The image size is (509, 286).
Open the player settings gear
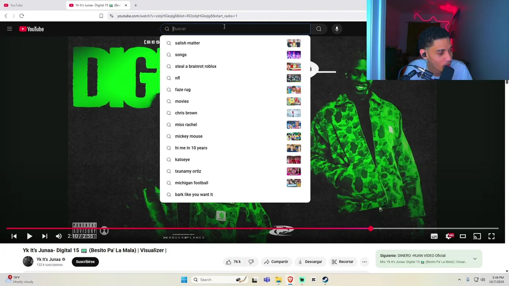coord(449,236)
